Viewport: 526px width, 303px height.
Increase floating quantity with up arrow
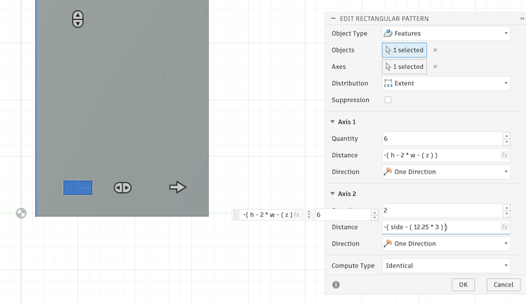374,212
